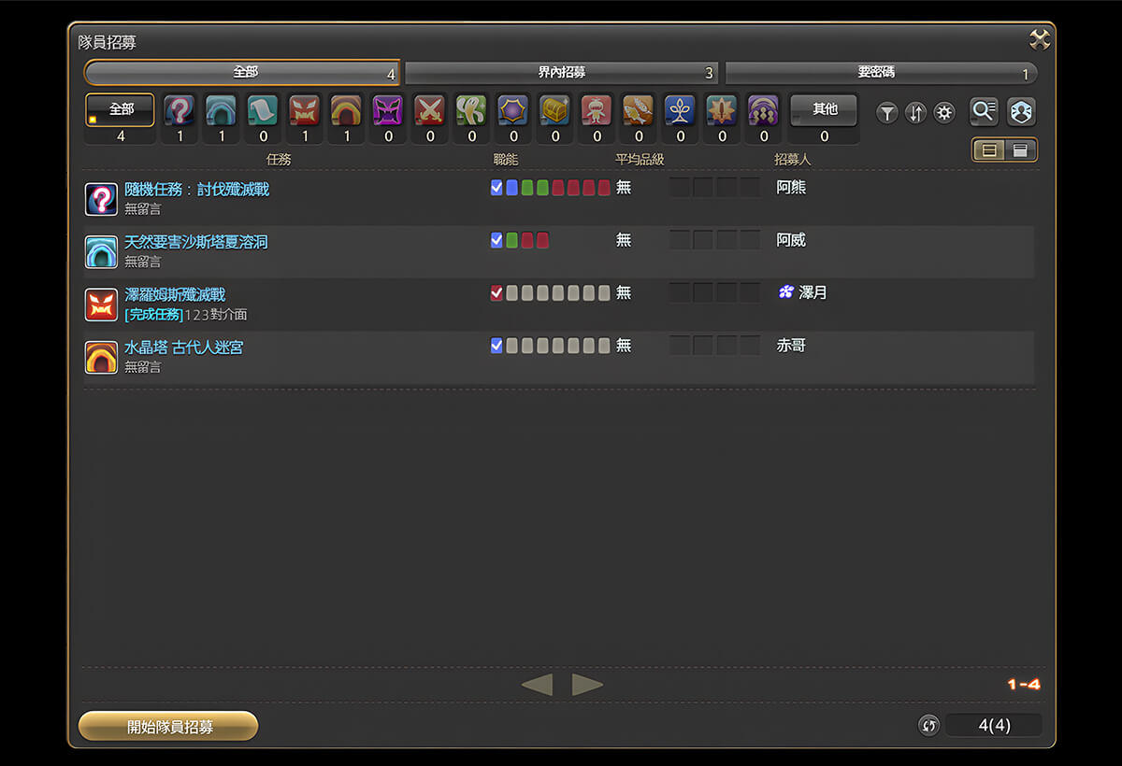
Task: Filter by the red trial monster-face category
Action: coord(304,111)
